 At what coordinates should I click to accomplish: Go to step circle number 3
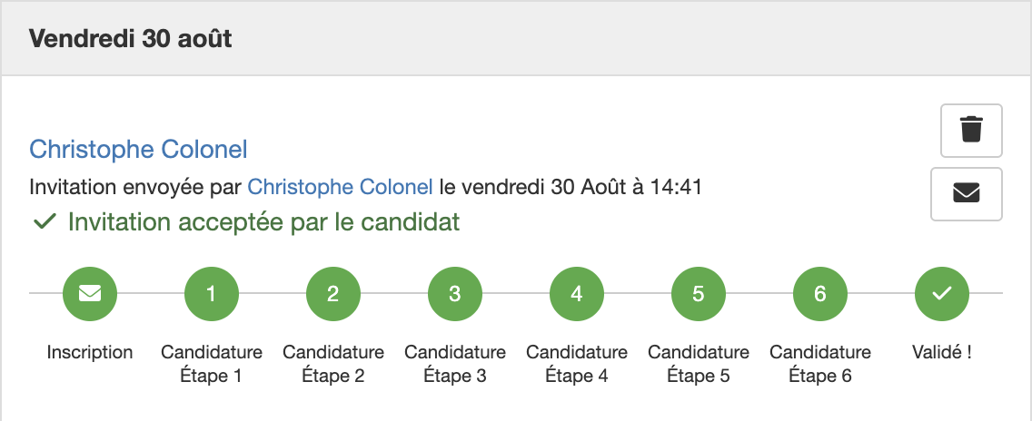point(455,293)
